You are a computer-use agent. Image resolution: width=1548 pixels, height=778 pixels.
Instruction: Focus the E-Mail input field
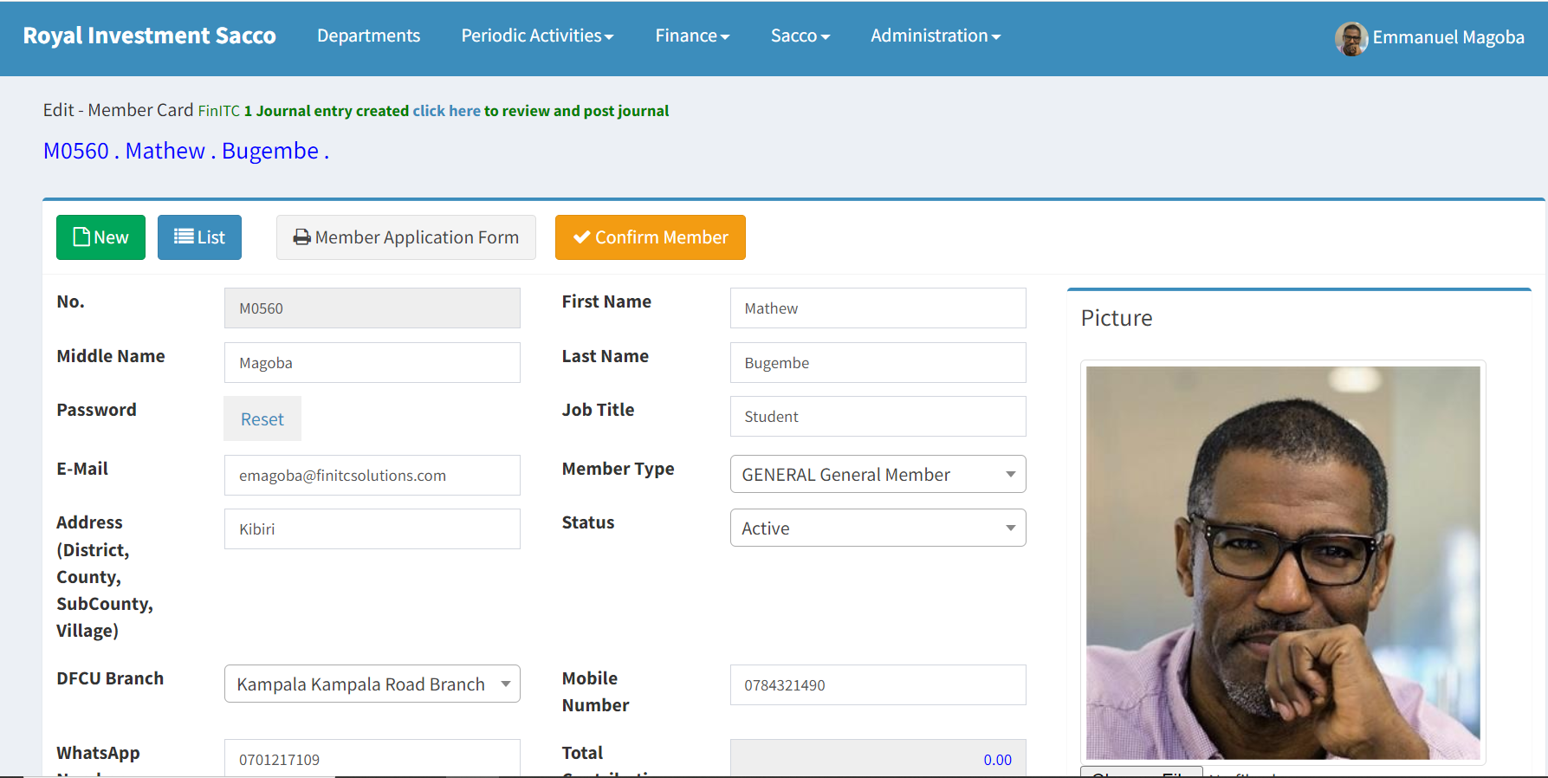[372, 475]
